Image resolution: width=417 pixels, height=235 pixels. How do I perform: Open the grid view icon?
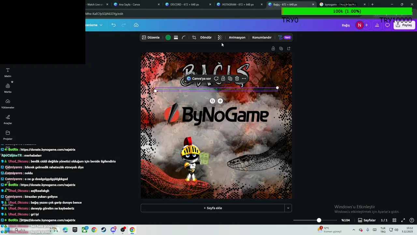tap(394, 220)
